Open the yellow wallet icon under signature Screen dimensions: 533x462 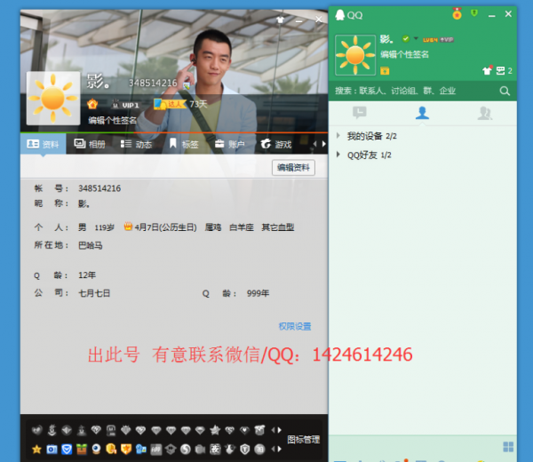pyautogui.click(x=385, y=71)
